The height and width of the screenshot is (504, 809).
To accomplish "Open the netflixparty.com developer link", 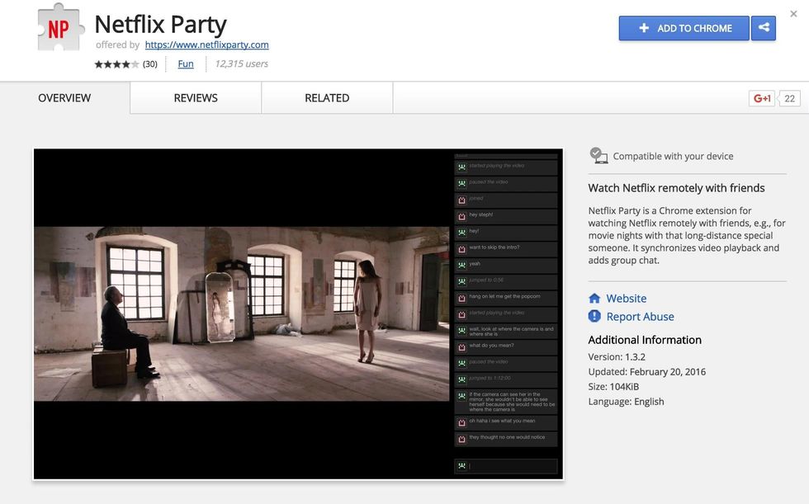I will coord(206,45).
